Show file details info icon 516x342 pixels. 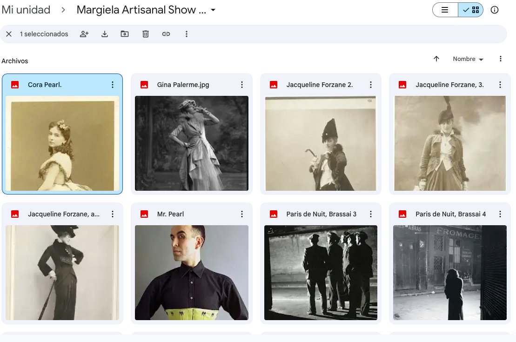pos(495,10)
